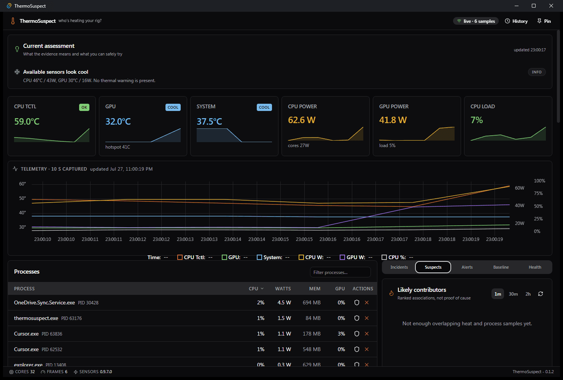Click the shield icon for thermosuspect.exe
Screen dimensions: 563x380
[x=357, y=318]
